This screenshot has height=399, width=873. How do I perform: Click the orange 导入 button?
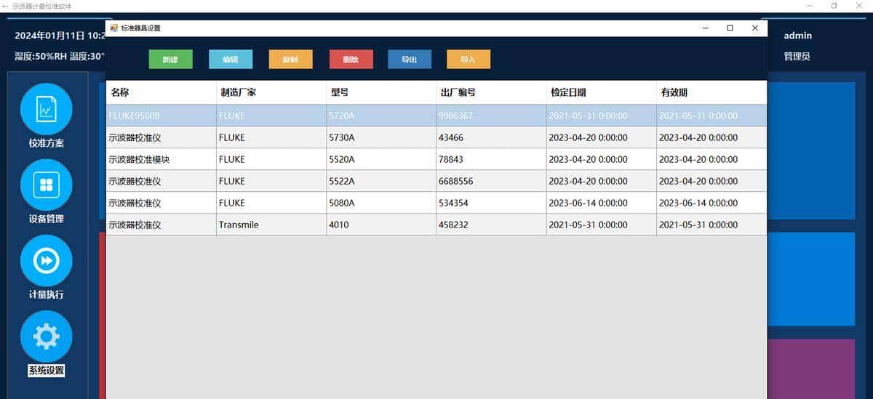coord(469,60)
